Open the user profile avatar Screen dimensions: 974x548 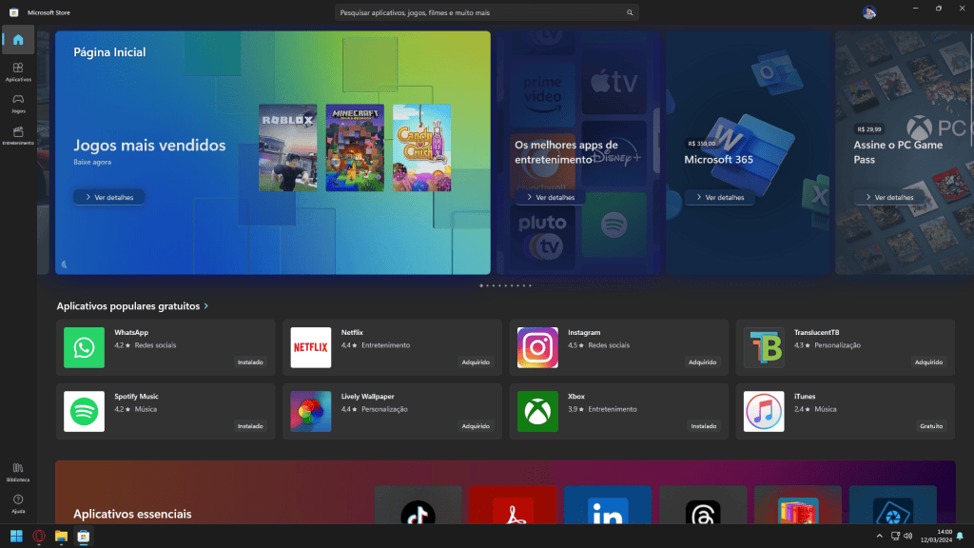tap(868, 12)
